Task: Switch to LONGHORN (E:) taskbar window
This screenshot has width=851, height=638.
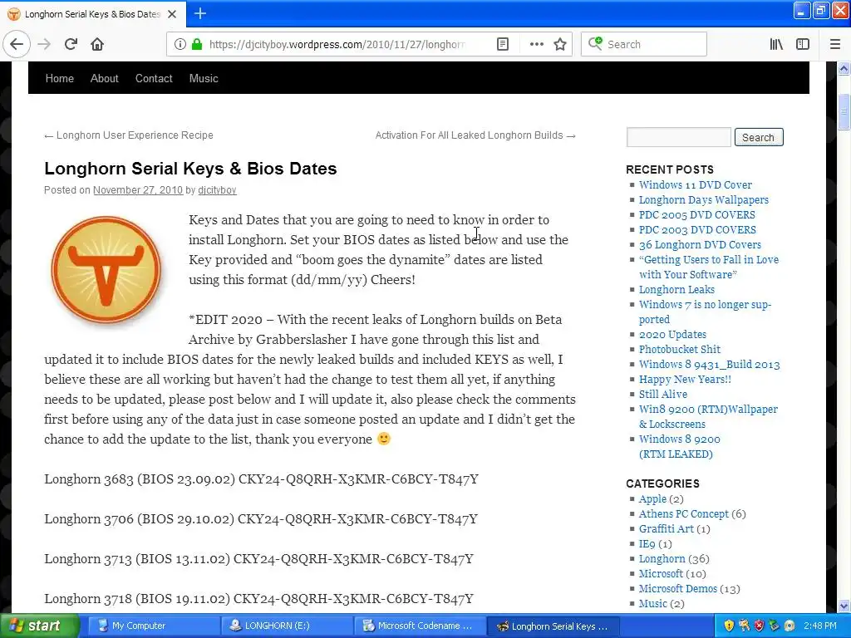Action: pyautogui.click(x=287, y=626)
